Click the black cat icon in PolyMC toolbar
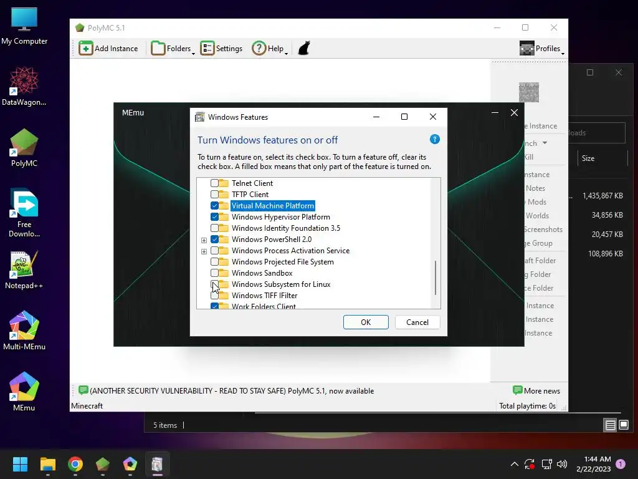 pyautogui.click(x=304, y=48)
